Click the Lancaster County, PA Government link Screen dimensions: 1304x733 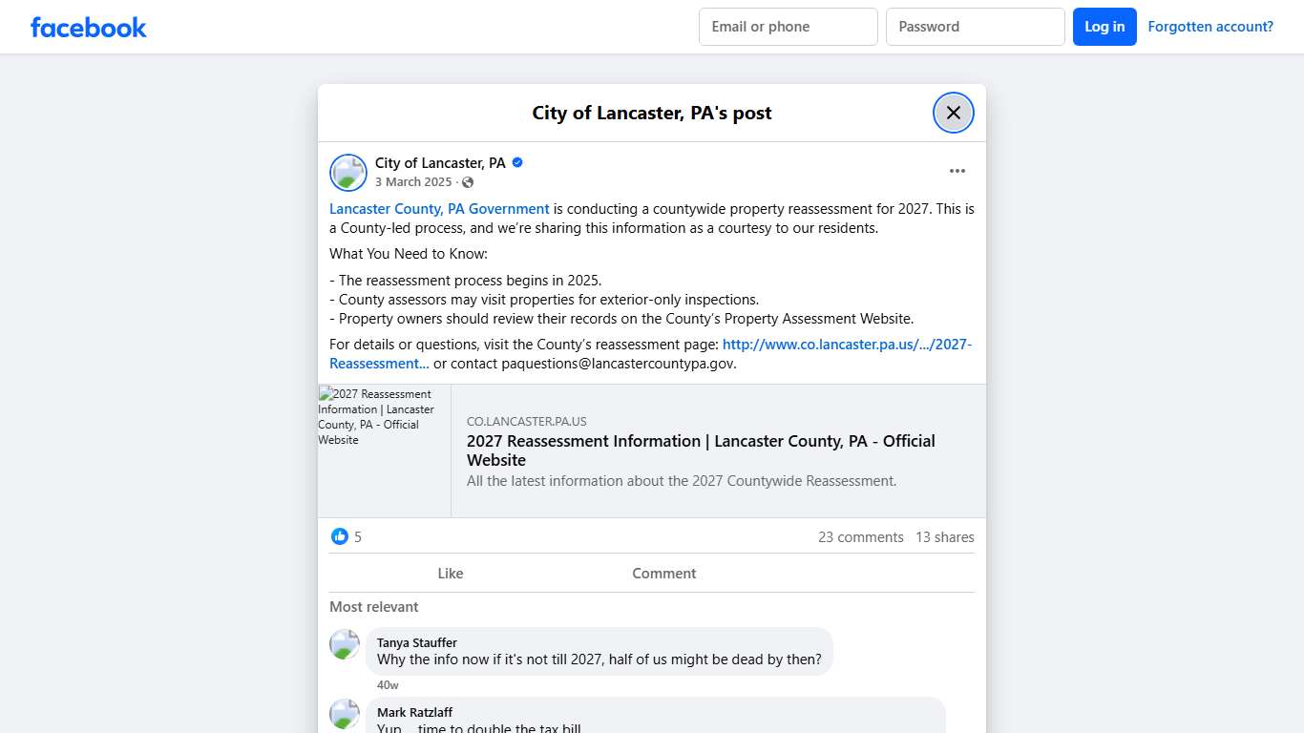pyautogui.click(x=439, y=208)
